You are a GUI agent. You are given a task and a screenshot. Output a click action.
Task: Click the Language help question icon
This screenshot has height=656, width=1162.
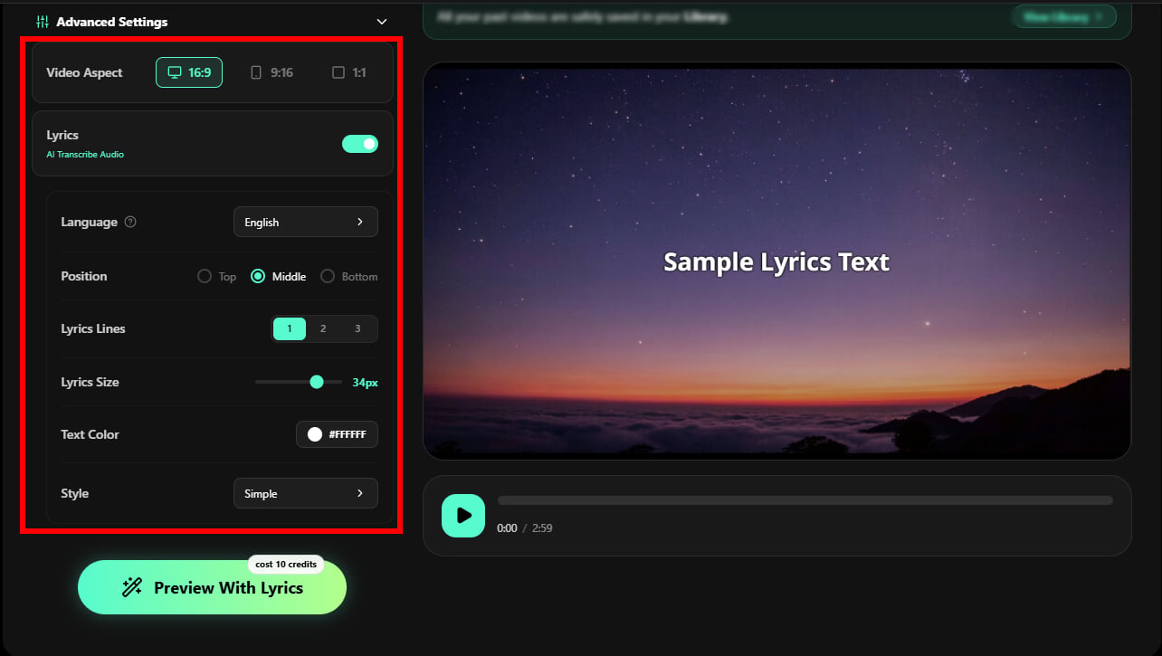[x=130, y=222]
